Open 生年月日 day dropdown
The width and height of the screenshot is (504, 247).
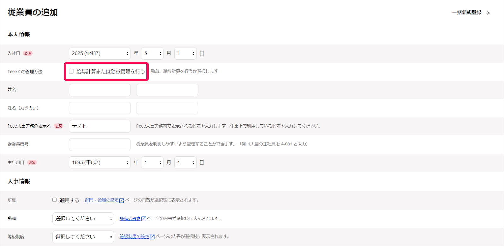(x=185, y=162)
